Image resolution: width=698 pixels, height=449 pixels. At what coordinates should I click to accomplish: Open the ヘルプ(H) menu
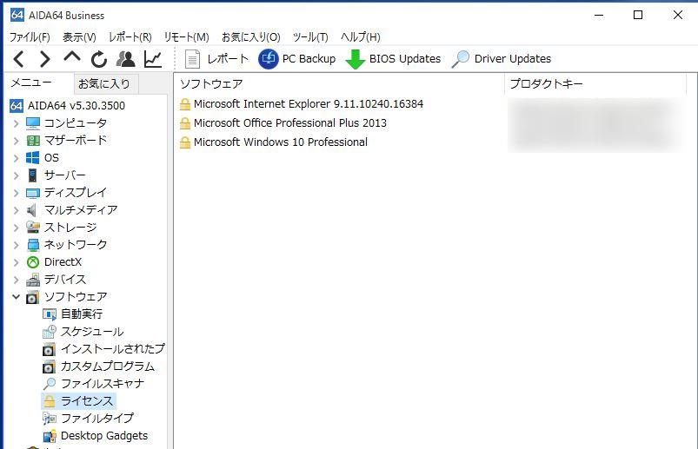(x=360, y=36)
